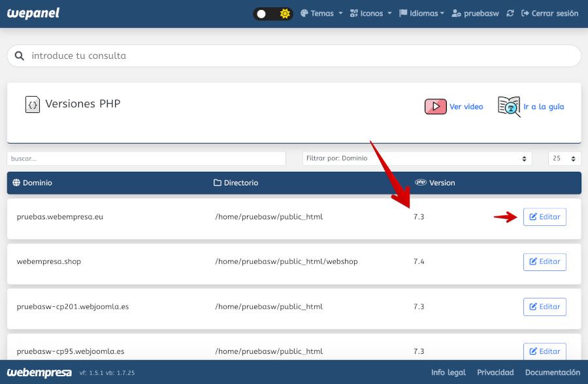Viewport: 588px width, 384px height.
Task: Open the Ver video link
Action: [466, 106]
